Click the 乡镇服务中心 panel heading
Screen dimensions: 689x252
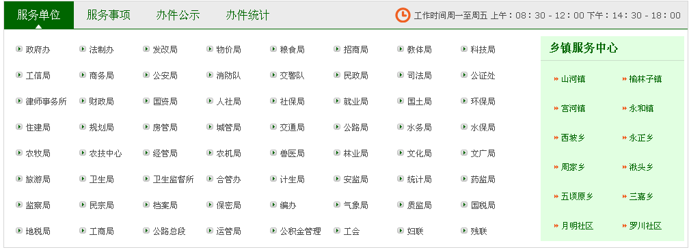click(x=584, y=48)
